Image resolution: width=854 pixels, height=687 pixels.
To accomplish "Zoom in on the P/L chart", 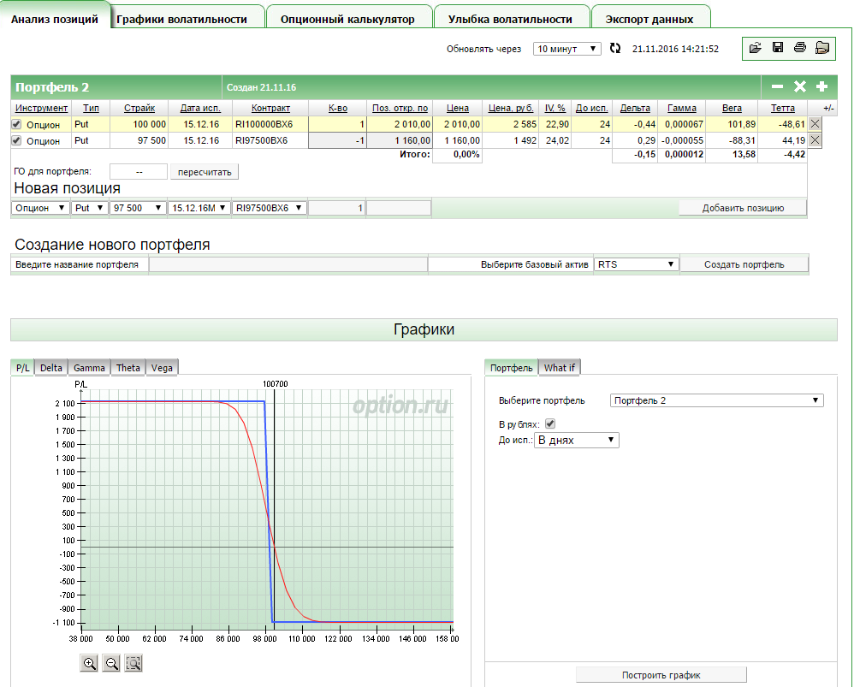I will [89, 663].
